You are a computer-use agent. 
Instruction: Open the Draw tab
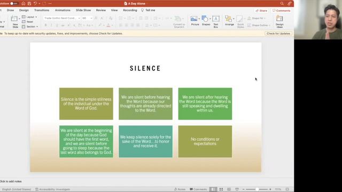coord(10,10)
